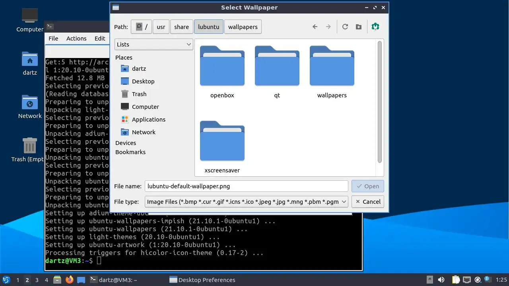
Task: Click the Computer desktop icon
Action: point(30,20)
